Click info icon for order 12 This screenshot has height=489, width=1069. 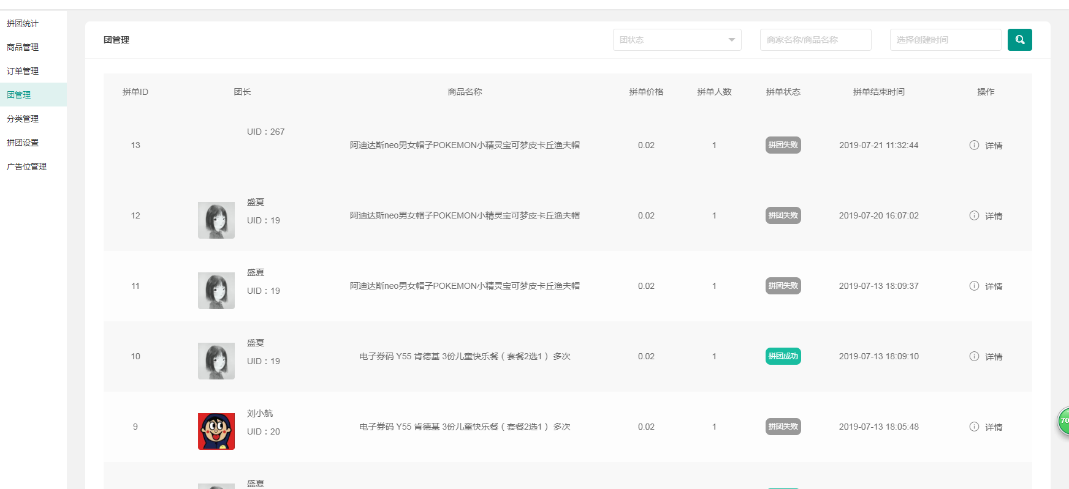(974, 215)
